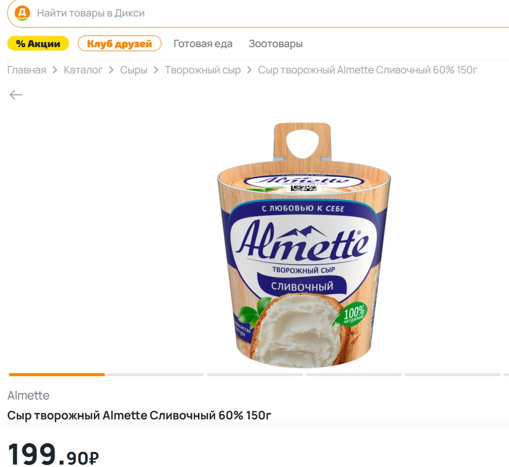Open the % Акции promotions section
This screenshot has height=467, width=509.
[38, 44]
